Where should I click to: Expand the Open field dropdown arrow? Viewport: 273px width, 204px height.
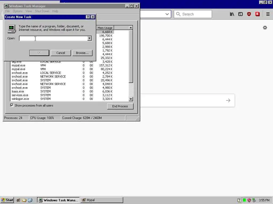[x=90, y=38]
